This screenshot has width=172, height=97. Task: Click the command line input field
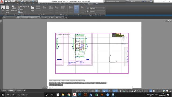91,88
